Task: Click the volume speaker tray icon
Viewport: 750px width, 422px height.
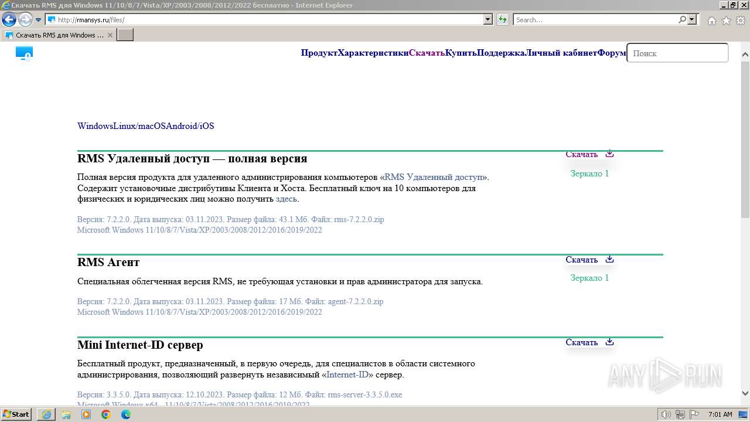Action: click(666, 414)
